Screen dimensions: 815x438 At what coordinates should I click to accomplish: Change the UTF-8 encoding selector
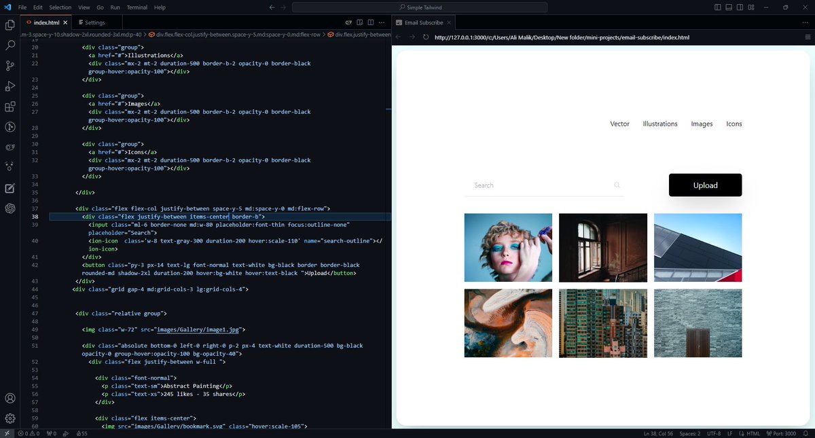pos(714,433)
